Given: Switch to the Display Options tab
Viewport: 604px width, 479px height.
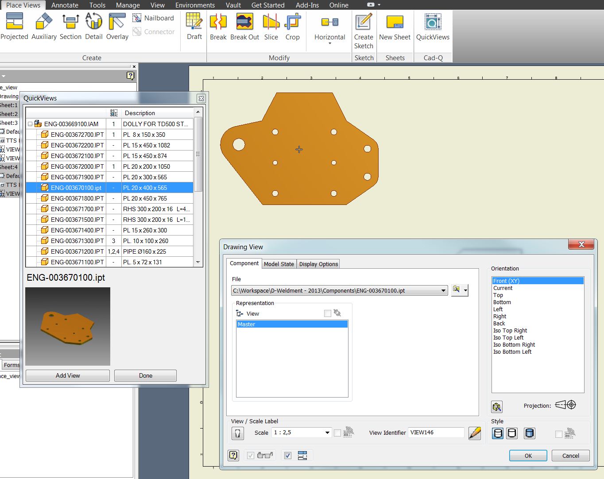Looking at the screenshot, I should point(318,264).
